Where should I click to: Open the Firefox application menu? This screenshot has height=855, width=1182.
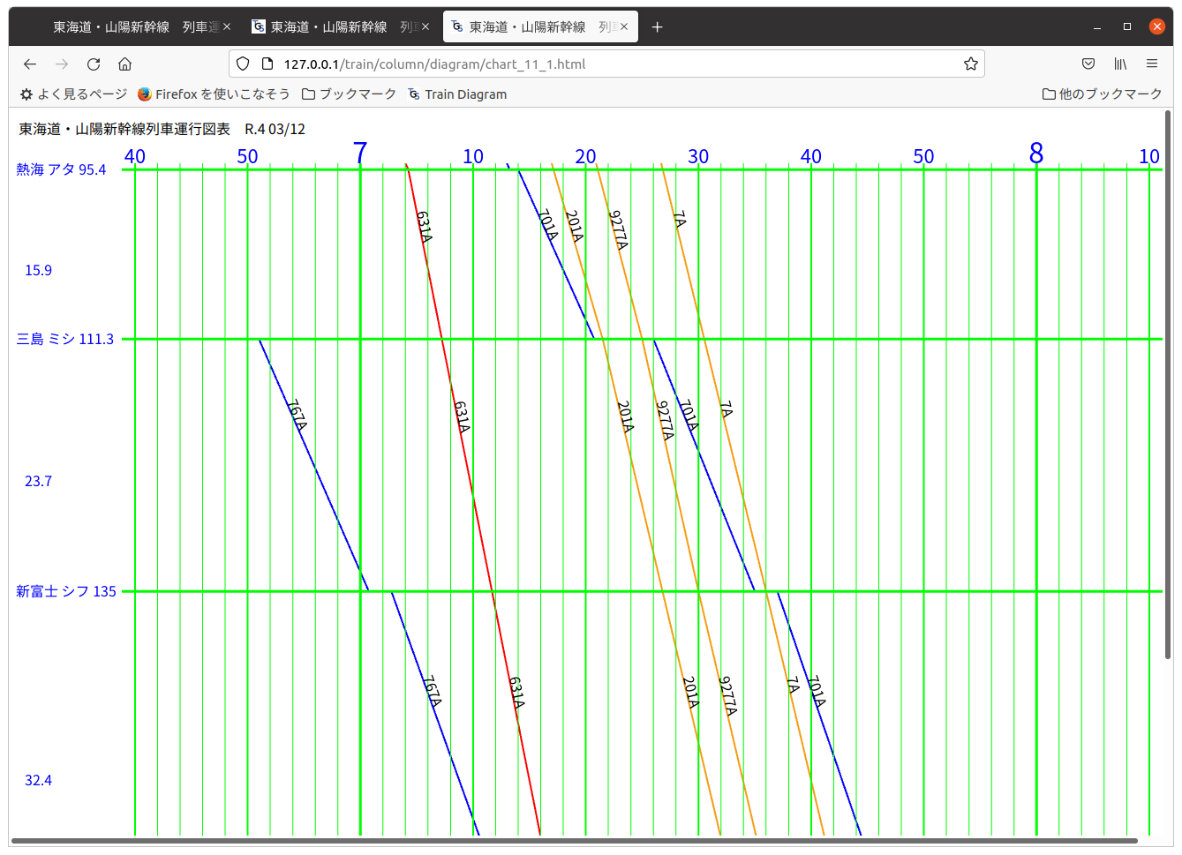click(1152, 64)
